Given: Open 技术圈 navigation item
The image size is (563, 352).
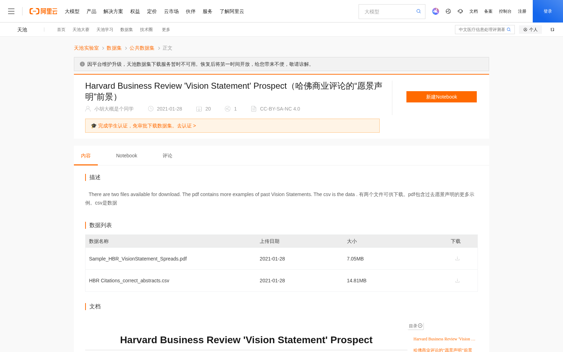Looking at the screenshot, I should point(146,30).
